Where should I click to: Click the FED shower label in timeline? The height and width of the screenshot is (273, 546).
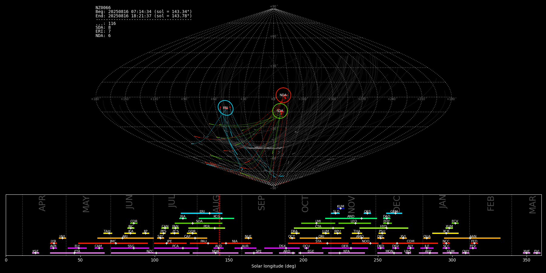(x=474, y=241)
